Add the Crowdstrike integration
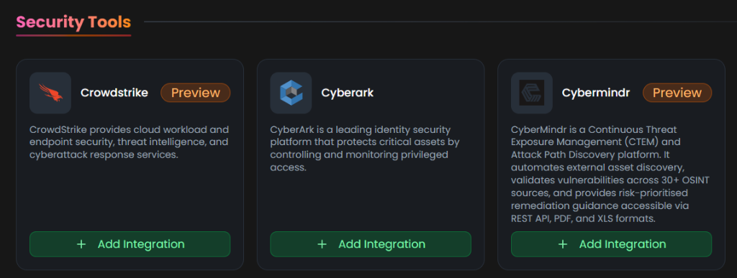This screenshot has width=737, height=278. pos(130,244)
